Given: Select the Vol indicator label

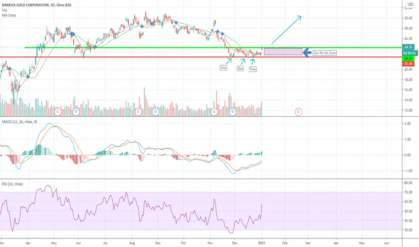Looking at the screenshot, I should (4, 10).
